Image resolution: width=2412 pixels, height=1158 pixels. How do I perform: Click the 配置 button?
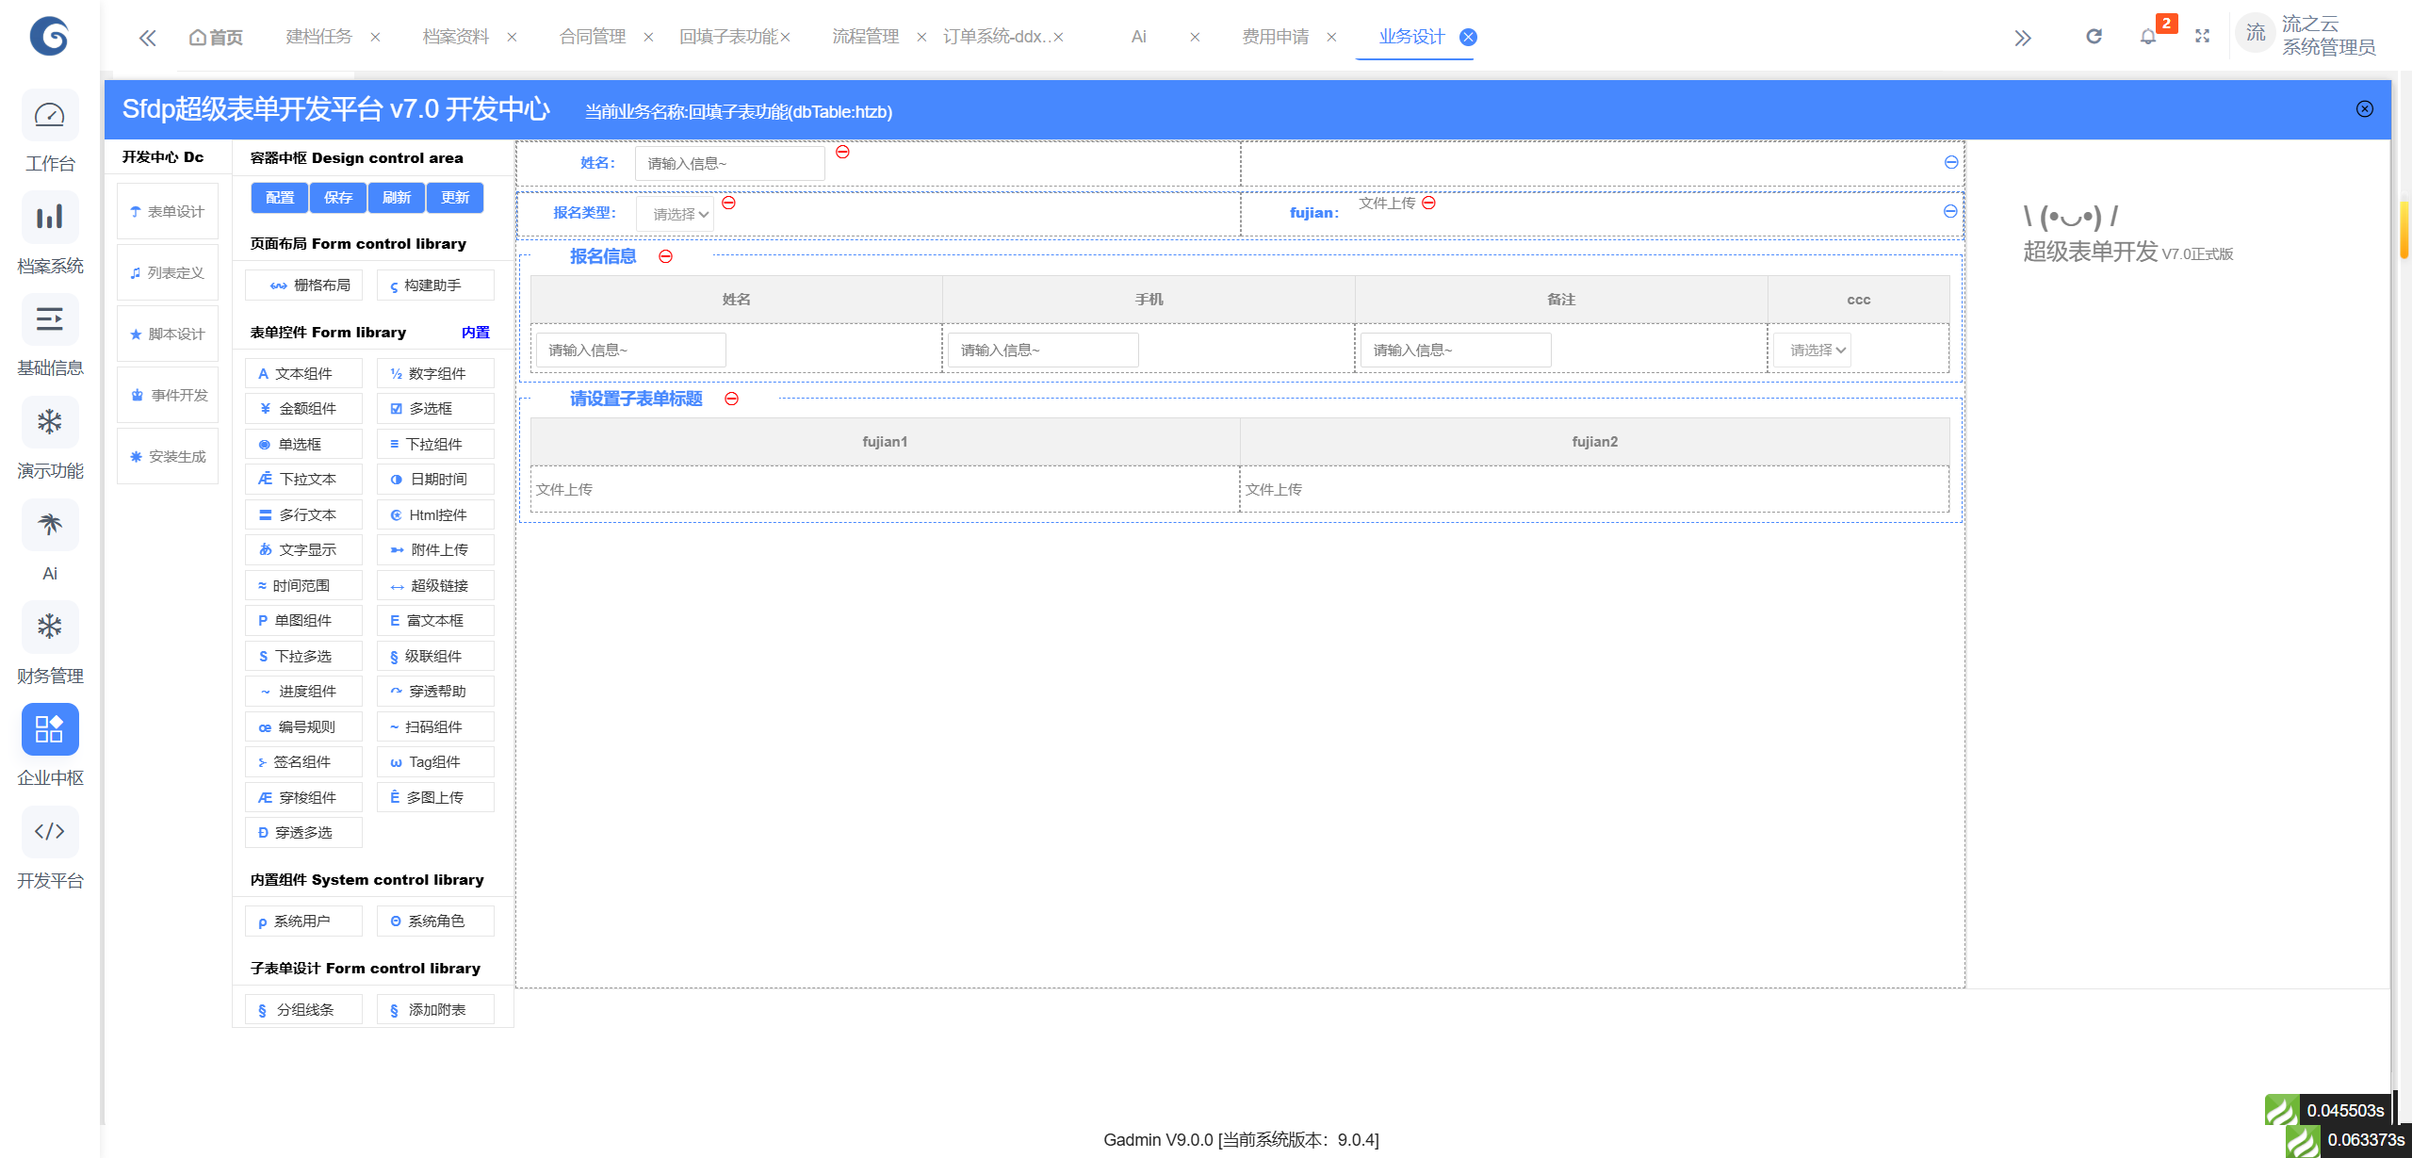pos(280,198)
